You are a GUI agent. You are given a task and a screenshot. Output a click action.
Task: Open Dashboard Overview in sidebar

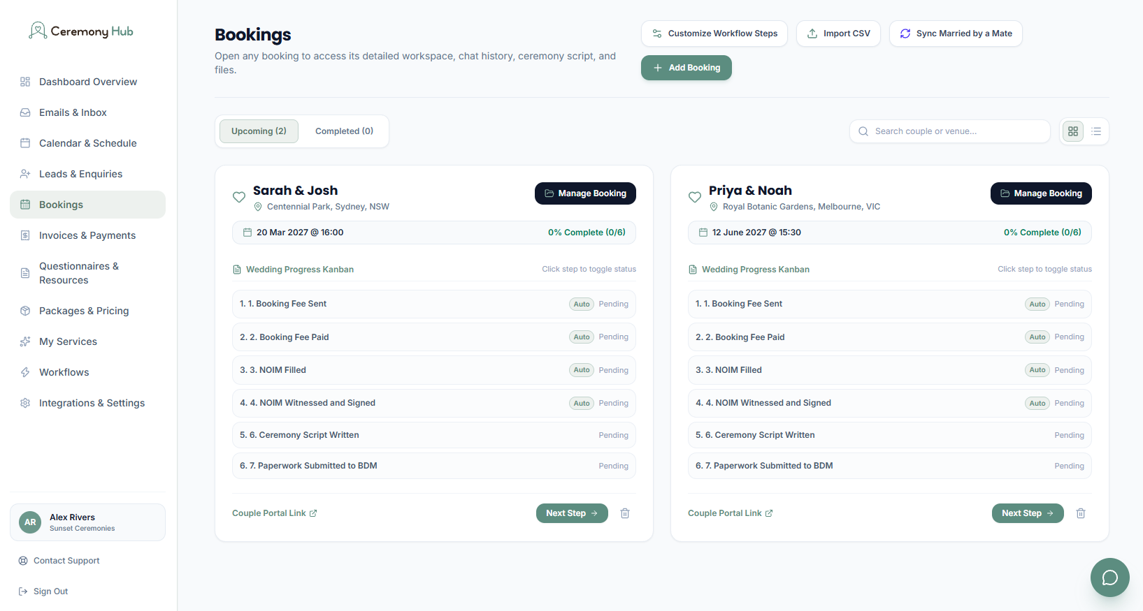pyautogui.click(x=88, y=82)
